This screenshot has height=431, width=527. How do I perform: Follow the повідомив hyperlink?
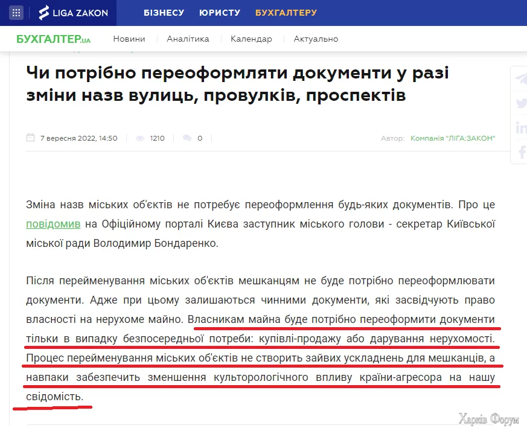53,224
